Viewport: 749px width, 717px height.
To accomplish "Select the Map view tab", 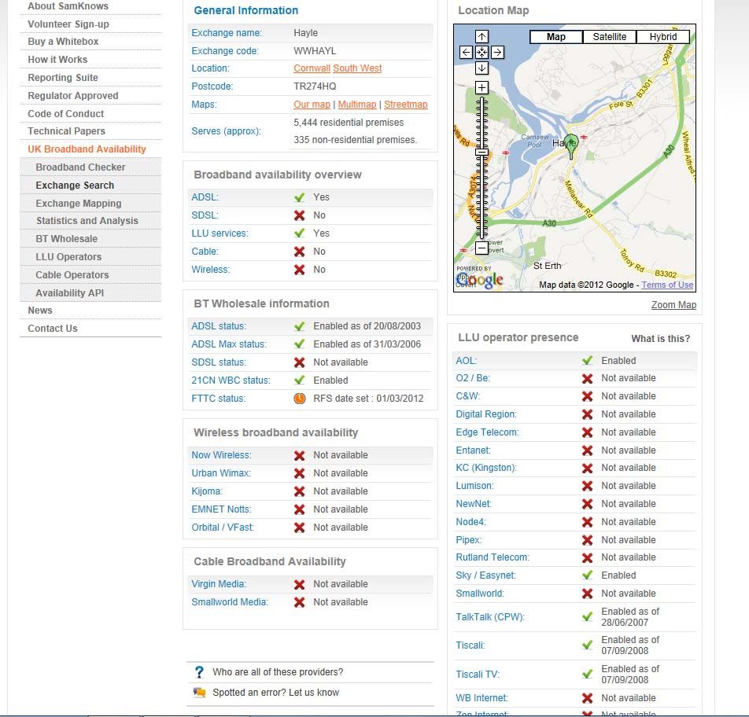I will (556, 37).
